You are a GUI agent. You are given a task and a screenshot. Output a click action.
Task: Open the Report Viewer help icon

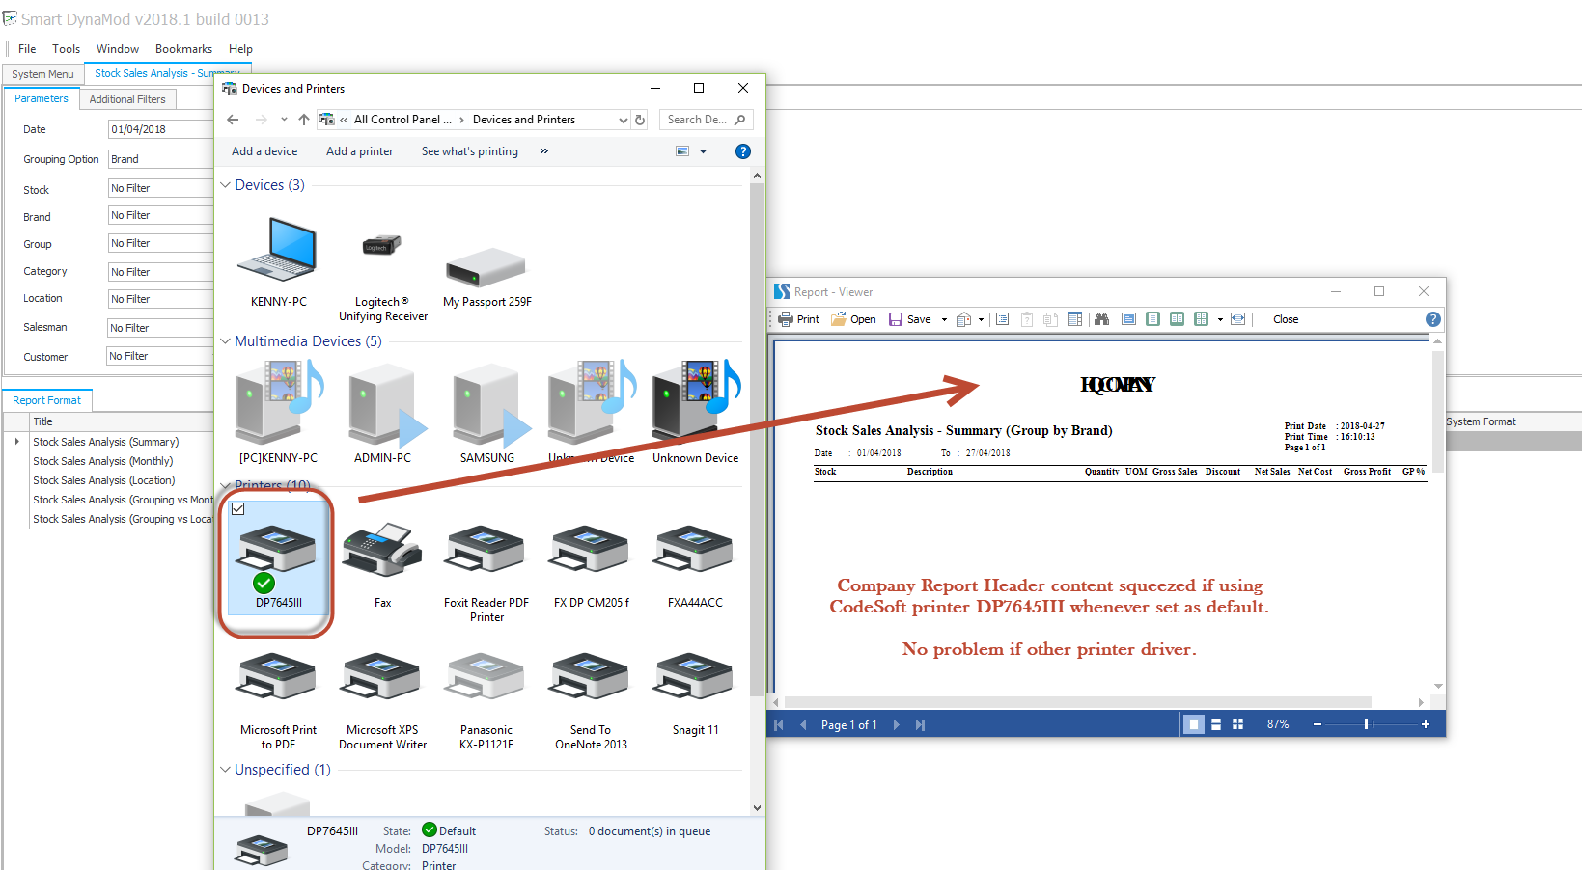[x=1432, y=319]
